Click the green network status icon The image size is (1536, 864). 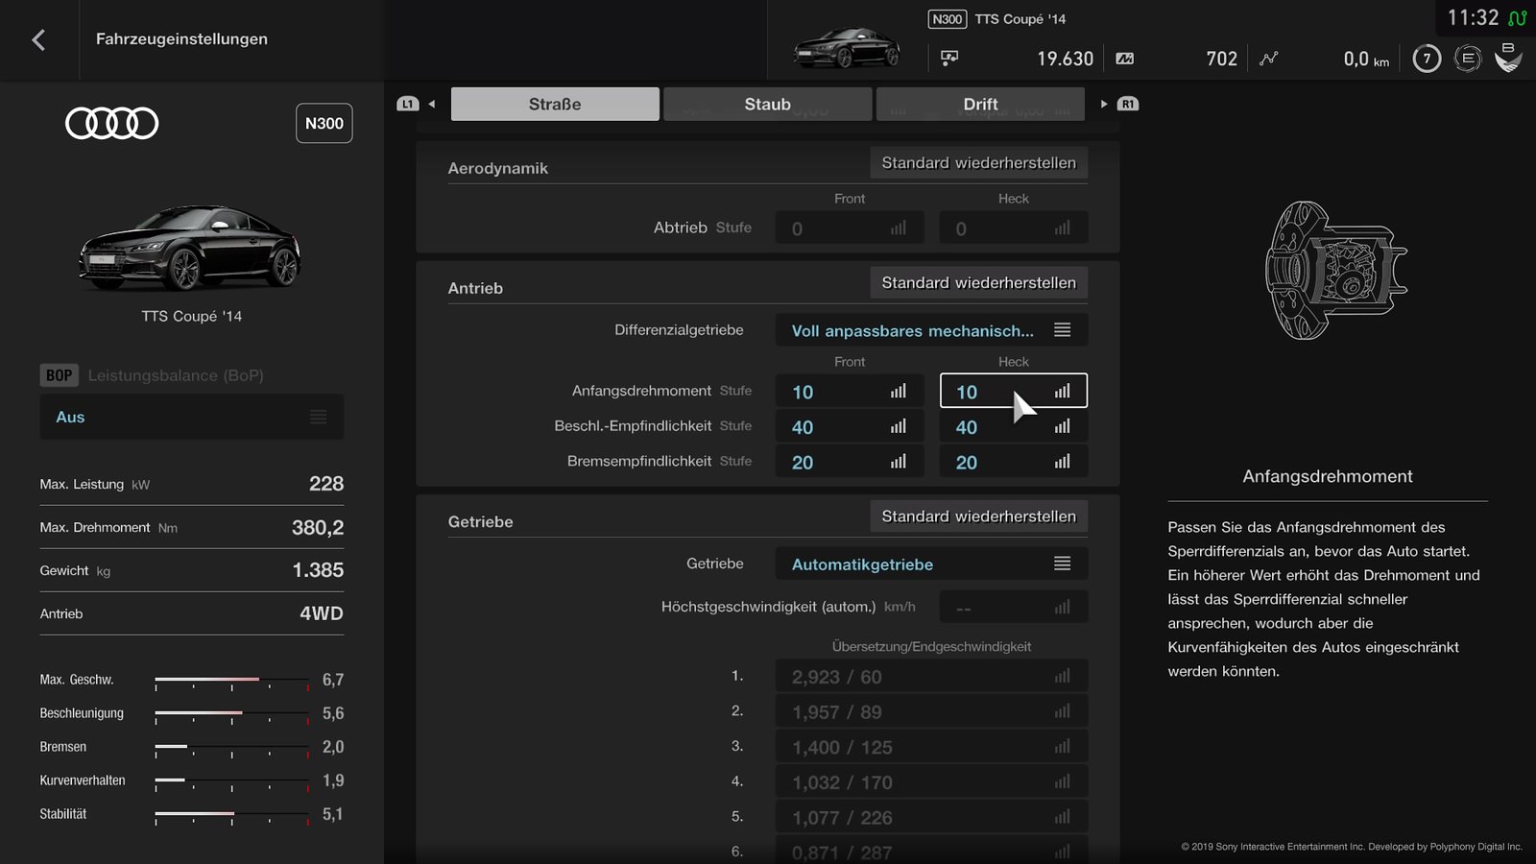click(1517, 18)
